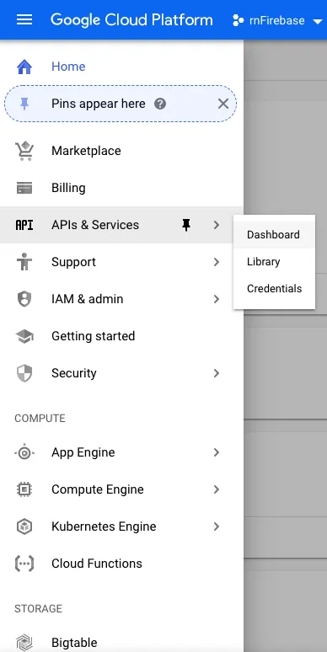327x652 pixels.
Task: Toggle the pin on APIs & Services
Action: click(x=186, y=225)
